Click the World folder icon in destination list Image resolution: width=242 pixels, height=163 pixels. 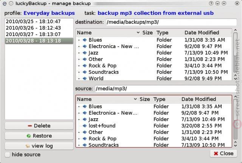85,78
